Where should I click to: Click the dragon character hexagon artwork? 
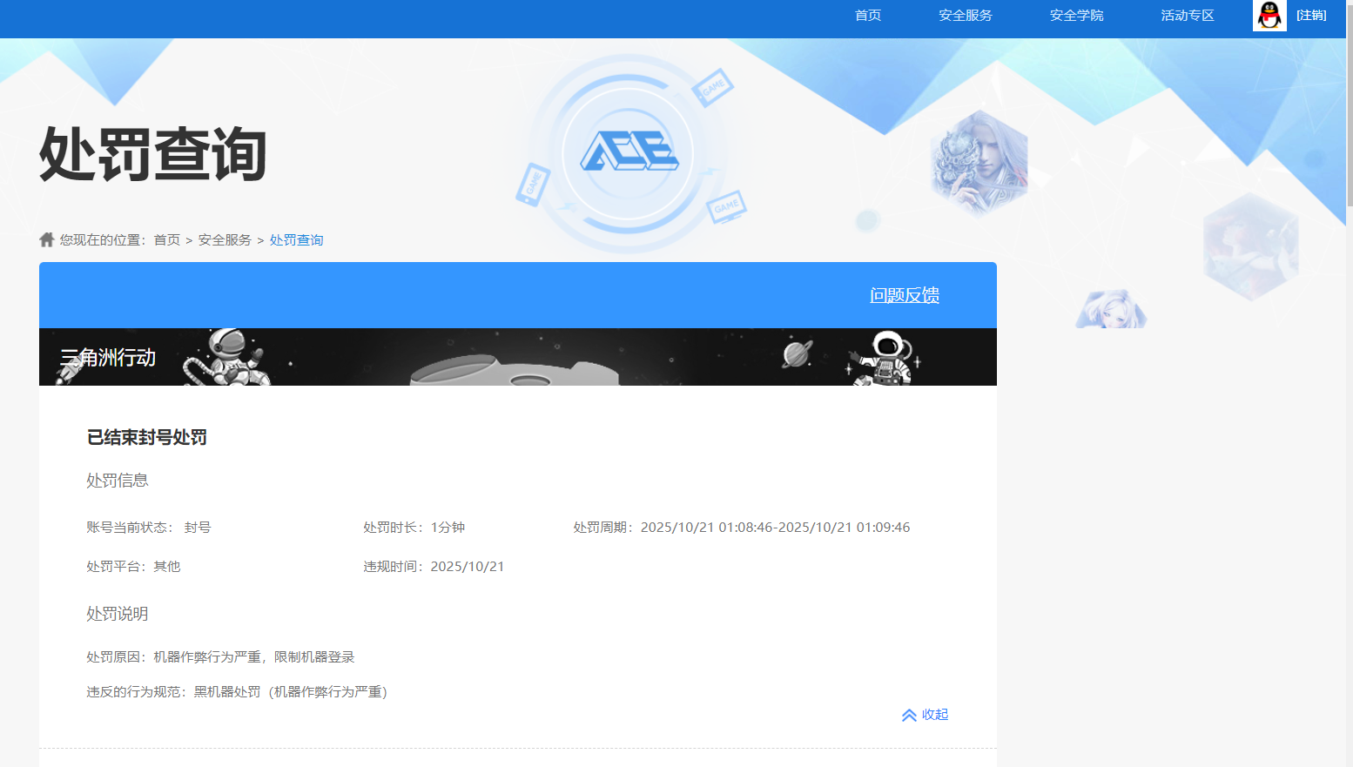pos(978,161)
